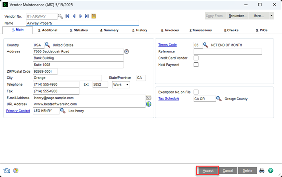Click the City field containing Orange

(x=67, y=78)
